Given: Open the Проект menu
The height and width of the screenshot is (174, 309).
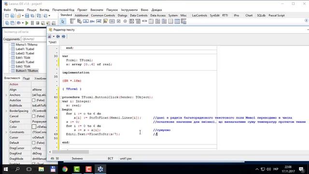Looking at the screenshot, I should pos(82,10).
